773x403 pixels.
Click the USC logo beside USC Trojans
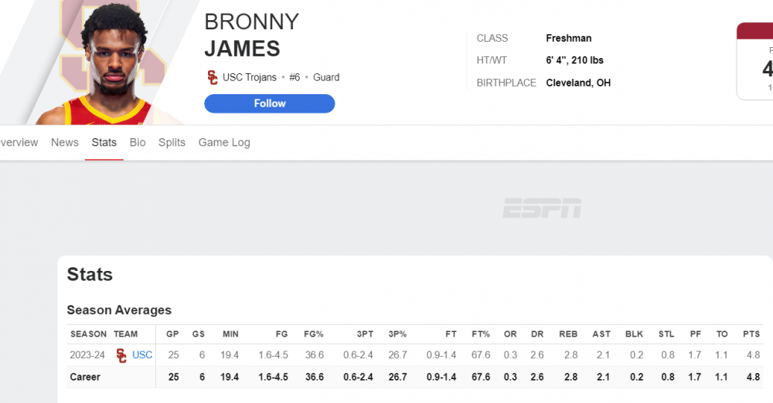213,77
